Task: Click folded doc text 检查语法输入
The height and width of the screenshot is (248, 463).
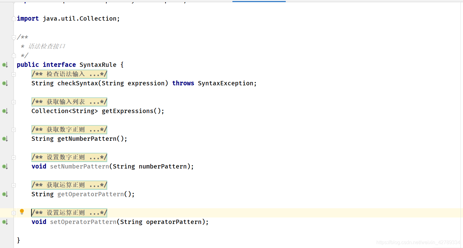Action: [69, 74]
